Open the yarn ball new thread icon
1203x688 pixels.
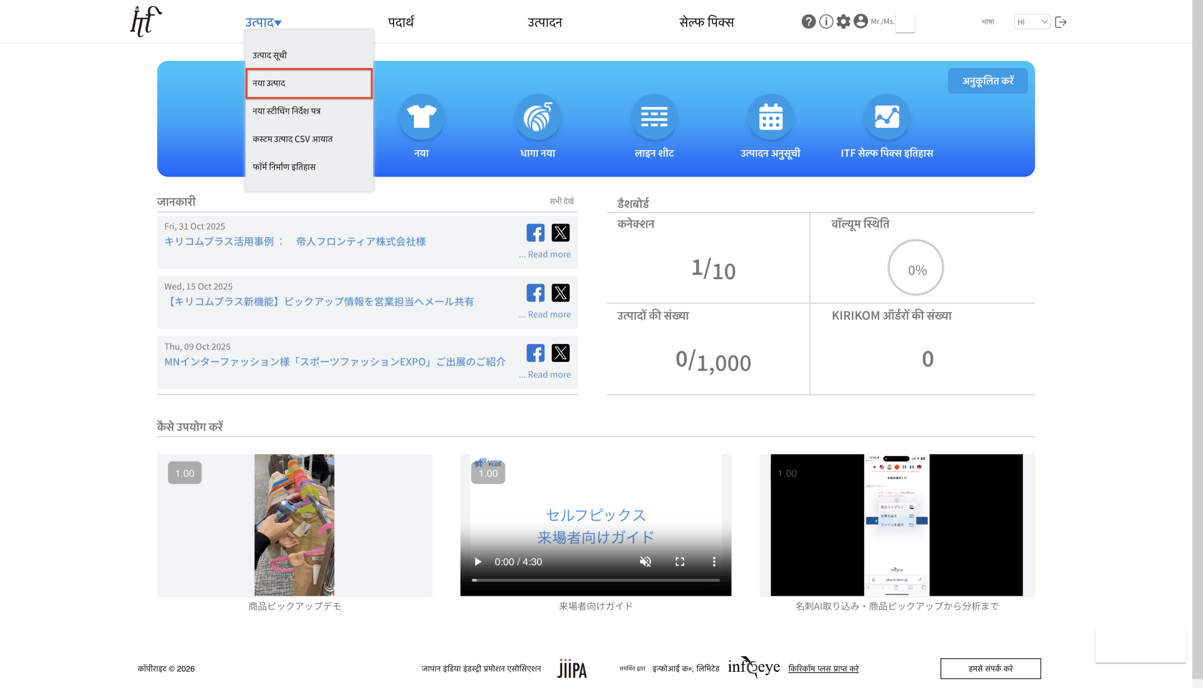coord(537,117)
